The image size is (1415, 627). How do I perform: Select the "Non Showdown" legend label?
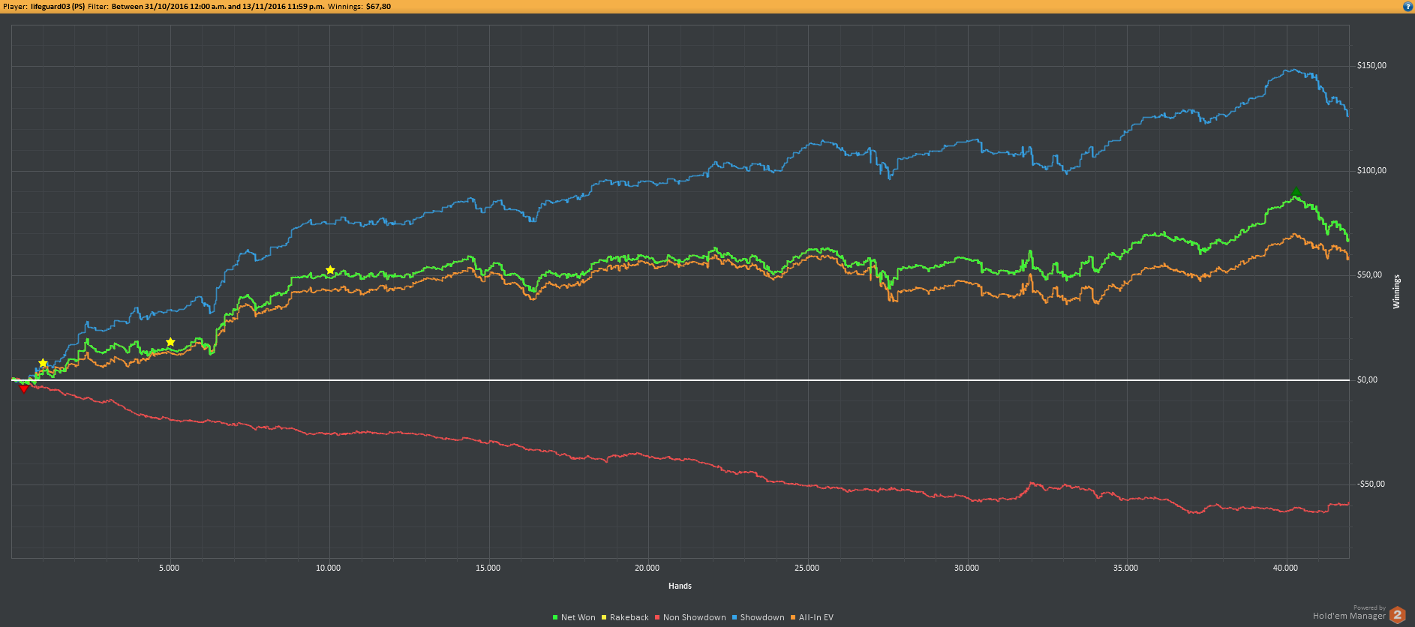(x=694, y=617)
